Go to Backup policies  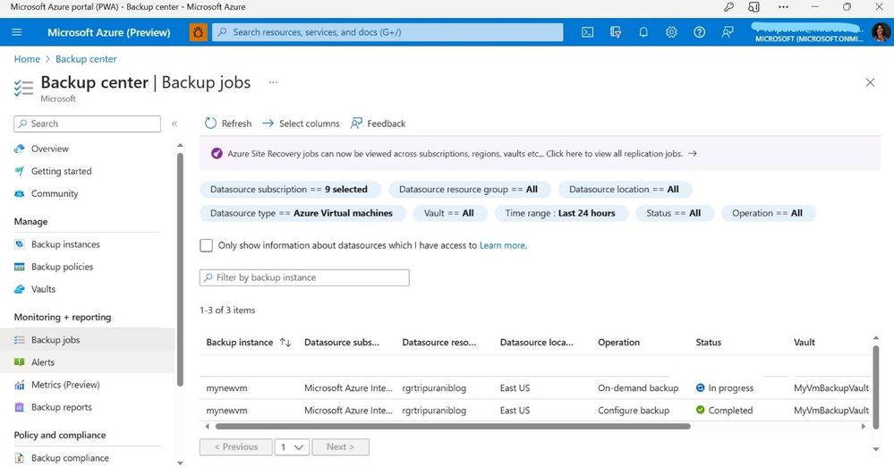62,267
